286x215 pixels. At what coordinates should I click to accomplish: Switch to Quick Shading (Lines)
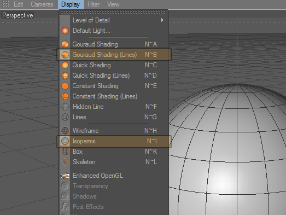113,75
